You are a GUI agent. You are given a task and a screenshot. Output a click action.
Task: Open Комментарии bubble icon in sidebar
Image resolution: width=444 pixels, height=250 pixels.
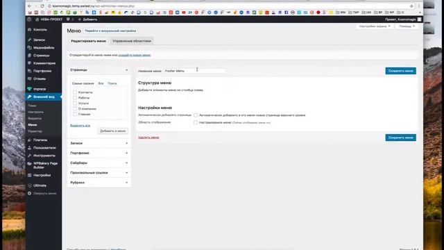tap(29, 63)
